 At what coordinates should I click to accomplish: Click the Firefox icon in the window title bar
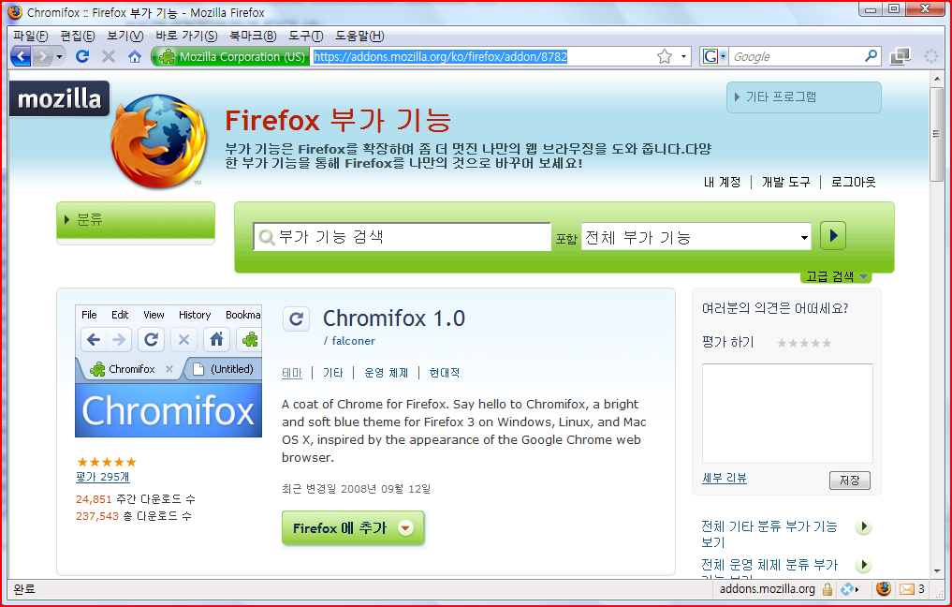(x=15, y=12)
